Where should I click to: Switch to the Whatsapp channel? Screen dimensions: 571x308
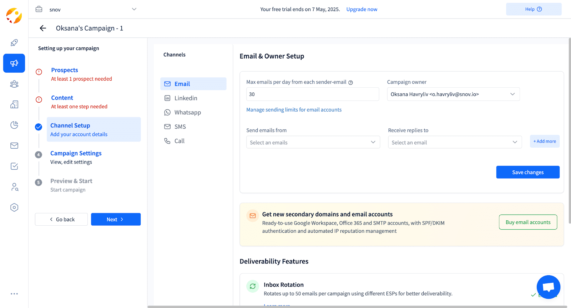coord(187,112)
